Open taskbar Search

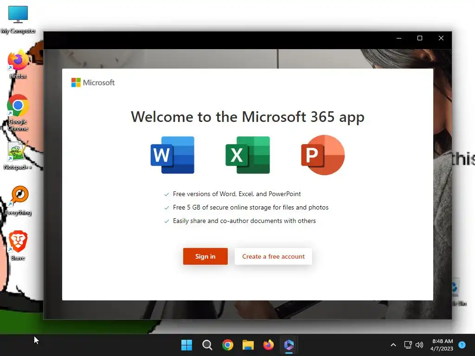click(x=207, y=345)
